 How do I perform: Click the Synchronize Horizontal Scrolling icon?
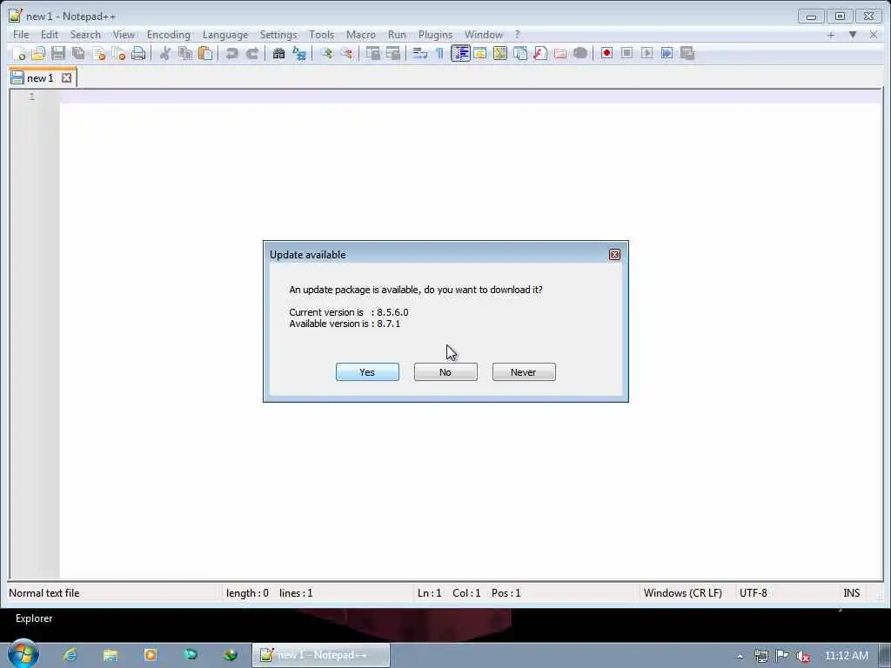[x=392, y=53]
